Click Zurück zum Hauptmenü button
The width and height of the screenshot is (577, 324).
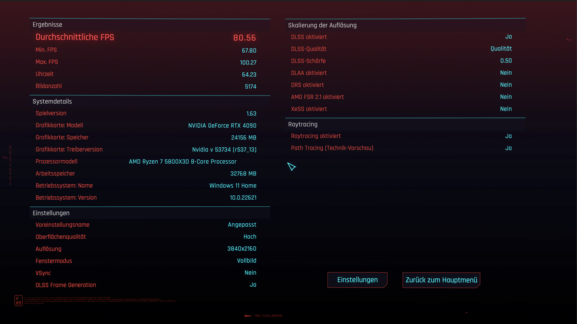[x=441, y=280]
